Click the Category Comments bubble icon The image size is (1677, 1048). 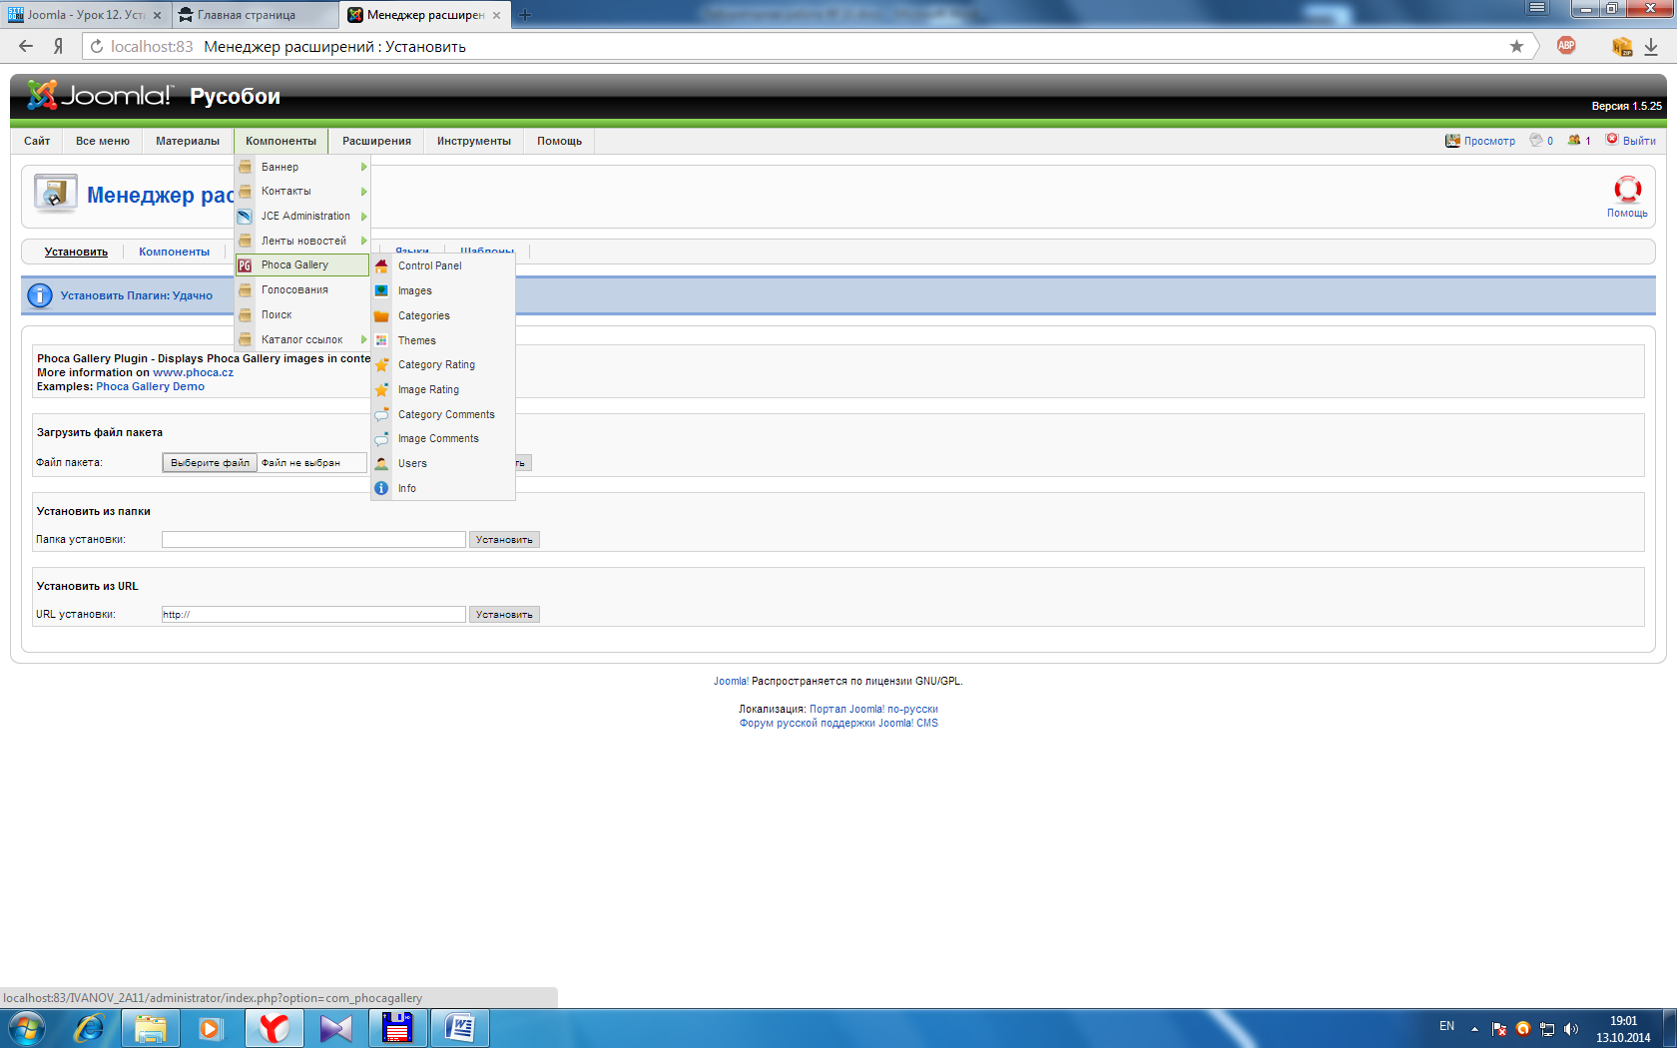pos(381,414)
